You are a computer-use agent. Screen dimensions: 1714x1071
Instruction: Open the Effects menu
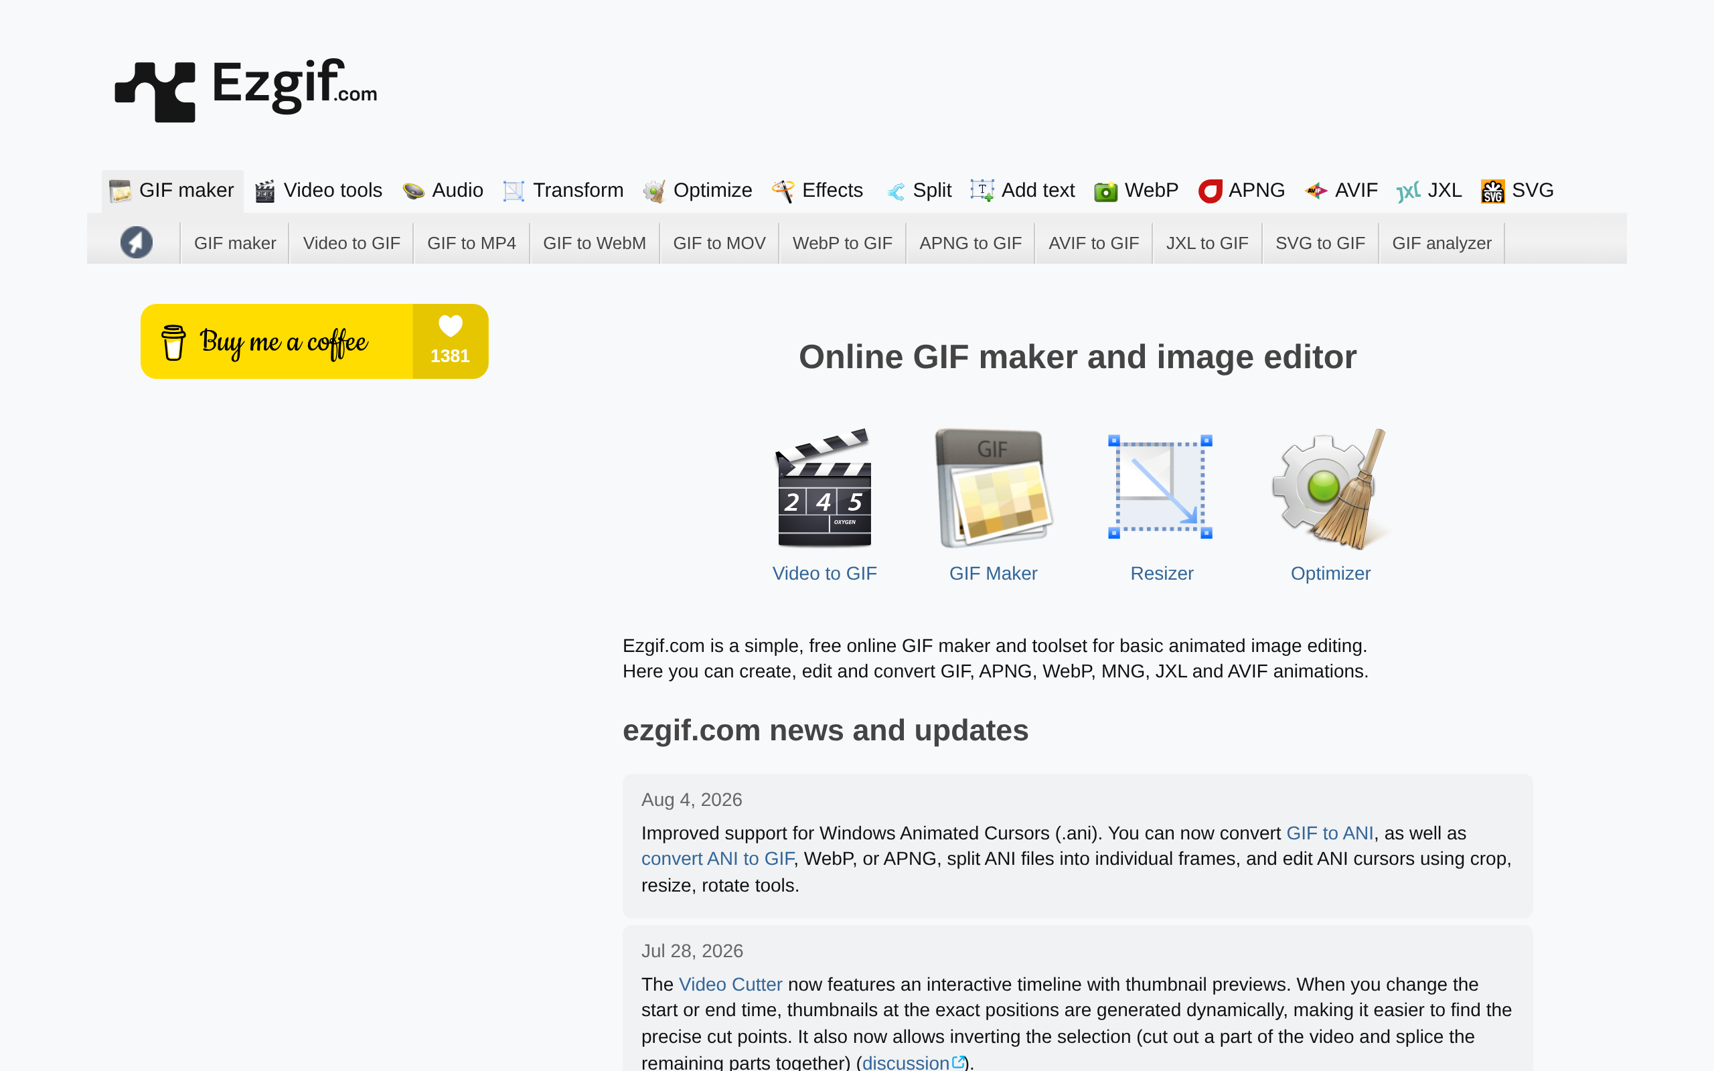tap(817, 191)
